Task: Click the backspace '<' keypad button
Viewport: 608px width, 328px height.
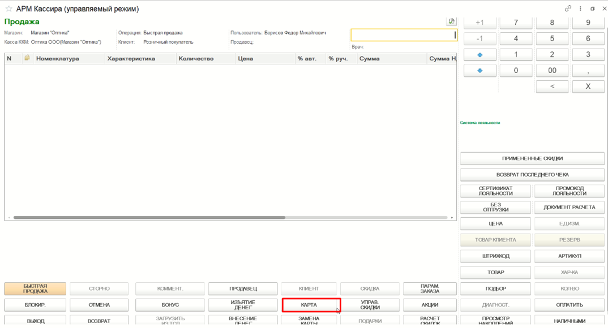Action: pyautogui.click(x=552, y=87)
